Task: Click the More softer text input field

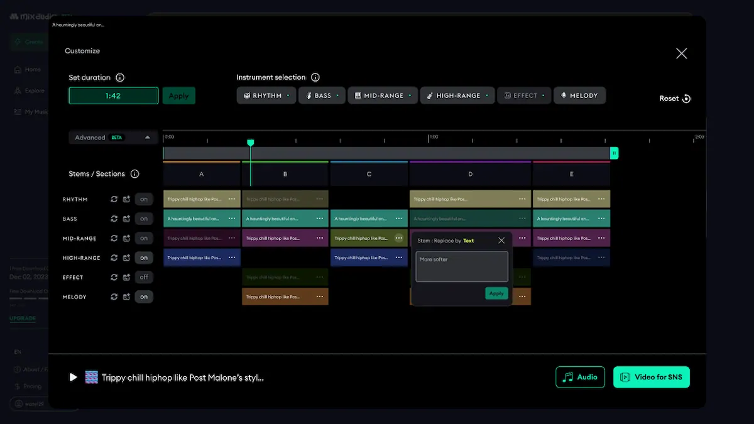Action: [x=461, y=266]
